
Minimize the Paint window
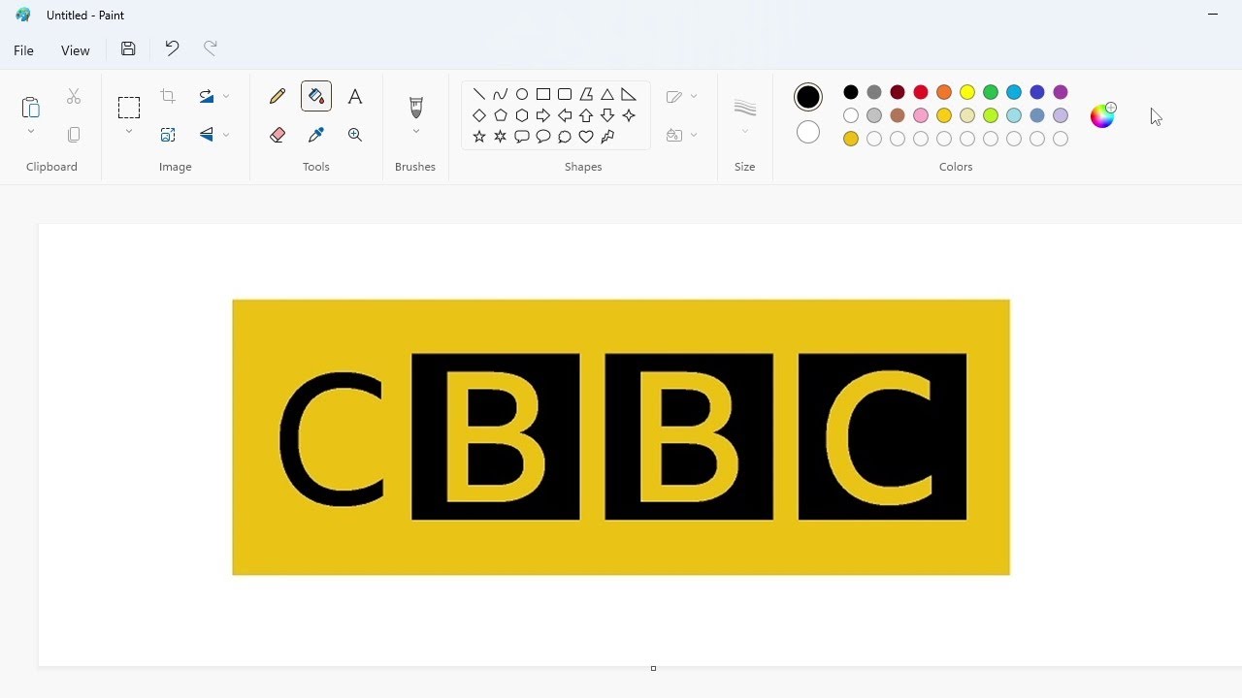point(1213,15)
